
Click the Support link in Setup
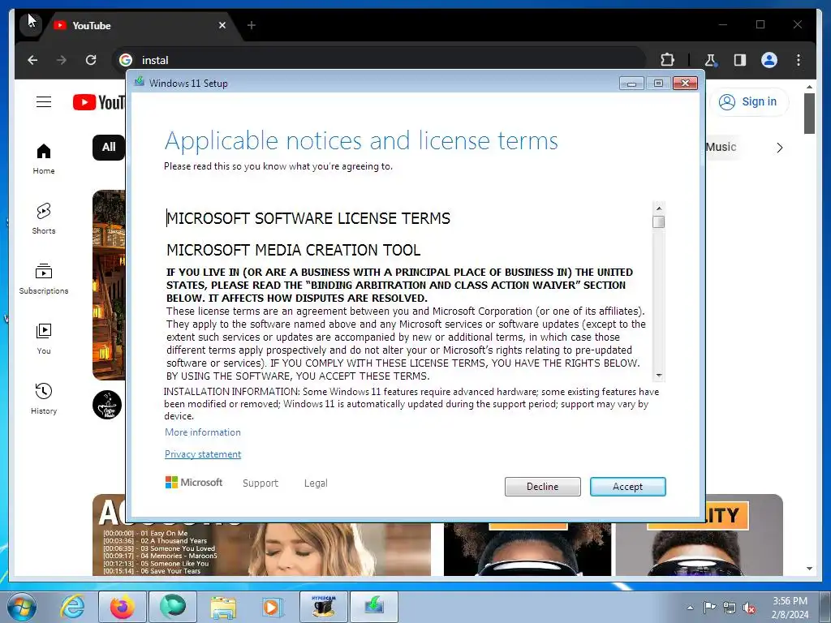(260, 483)
